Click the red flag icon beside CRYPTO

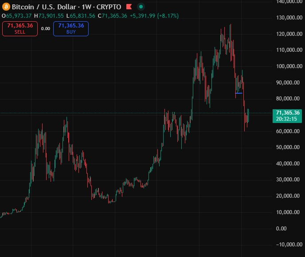coord(129,7)
